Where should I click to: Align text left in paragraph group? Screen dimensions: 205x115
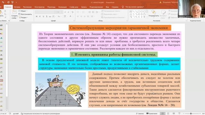click(78, 16)
